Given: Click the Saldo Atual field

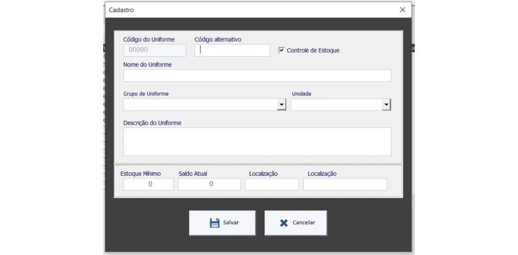Looking at the screenshot, I should (x=209, y=184).
